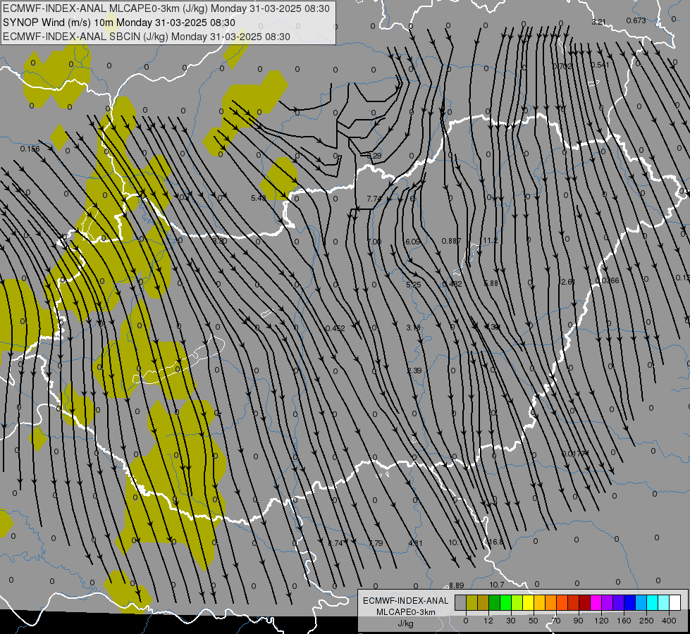Click the bright cyan swatch in the legend

652,602
